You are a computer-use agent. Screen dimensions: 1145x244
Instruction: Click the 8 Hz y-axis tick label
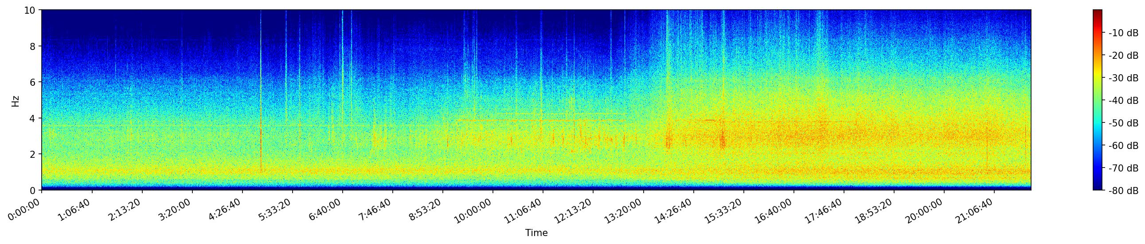(33, 46)
